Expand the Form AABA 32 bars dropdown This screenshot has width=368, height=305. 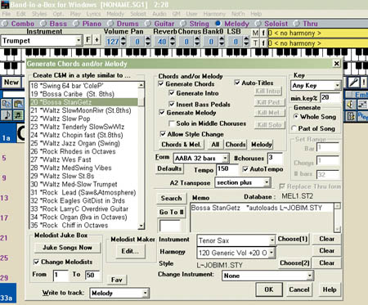pos(225,158)
